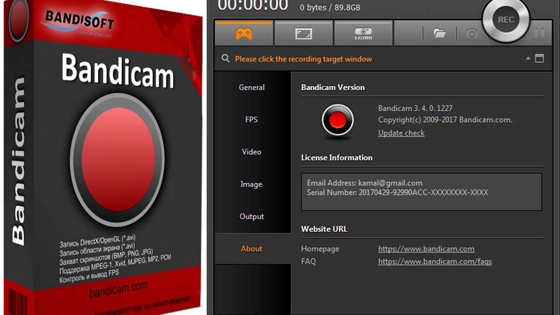Click 'bandicam.com' text on the box

coord(118,289)
